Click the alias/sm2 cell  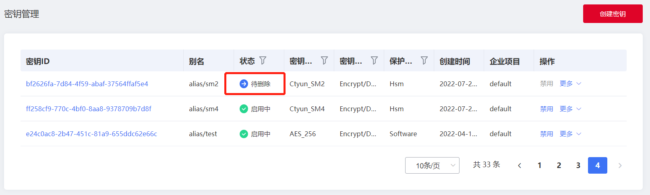coord(204,84)
